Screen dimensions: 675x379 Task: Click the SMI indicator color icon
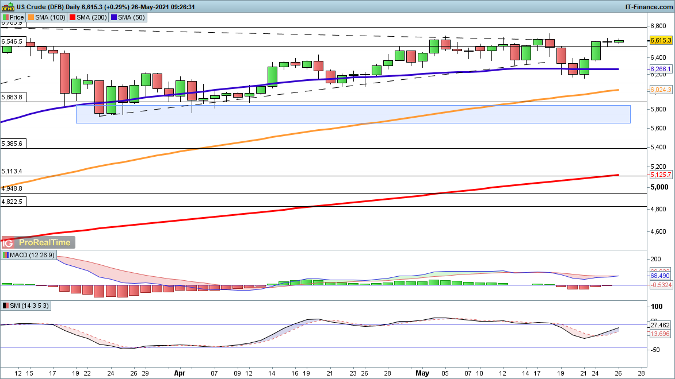(x=6, y=306)
